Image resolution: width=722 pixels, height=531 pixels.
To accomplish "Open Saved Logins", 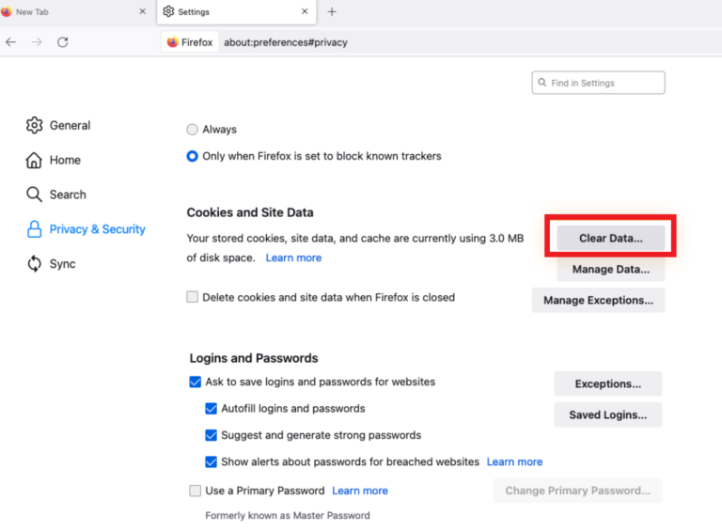I will [x=607, y=414].
